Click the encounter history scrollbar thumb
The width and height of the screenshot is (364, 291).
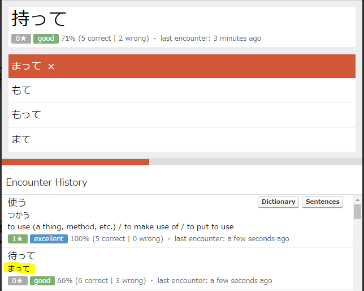click(357, 212)
